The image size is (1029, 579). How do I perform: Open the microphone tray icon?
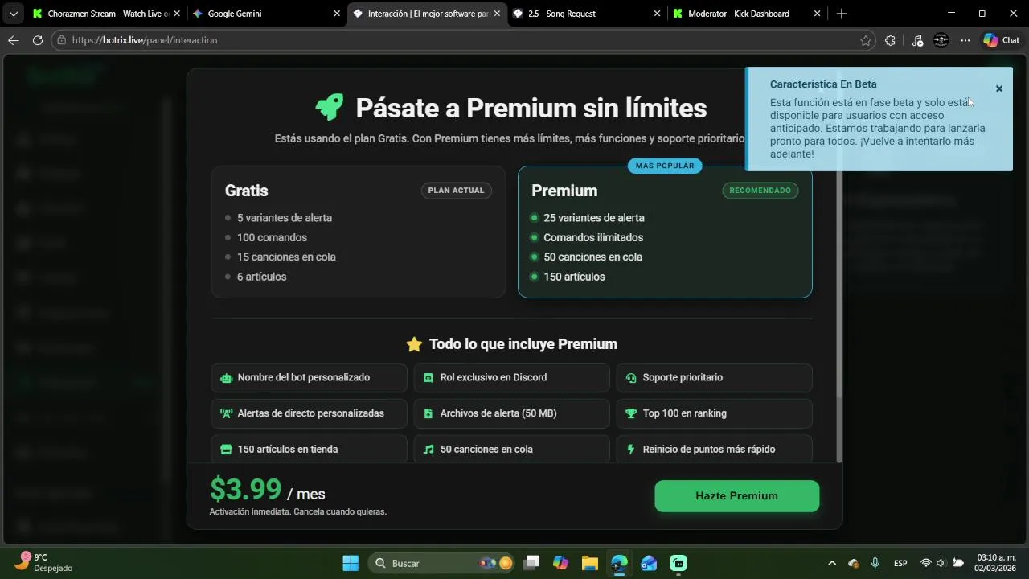[875, 563]
